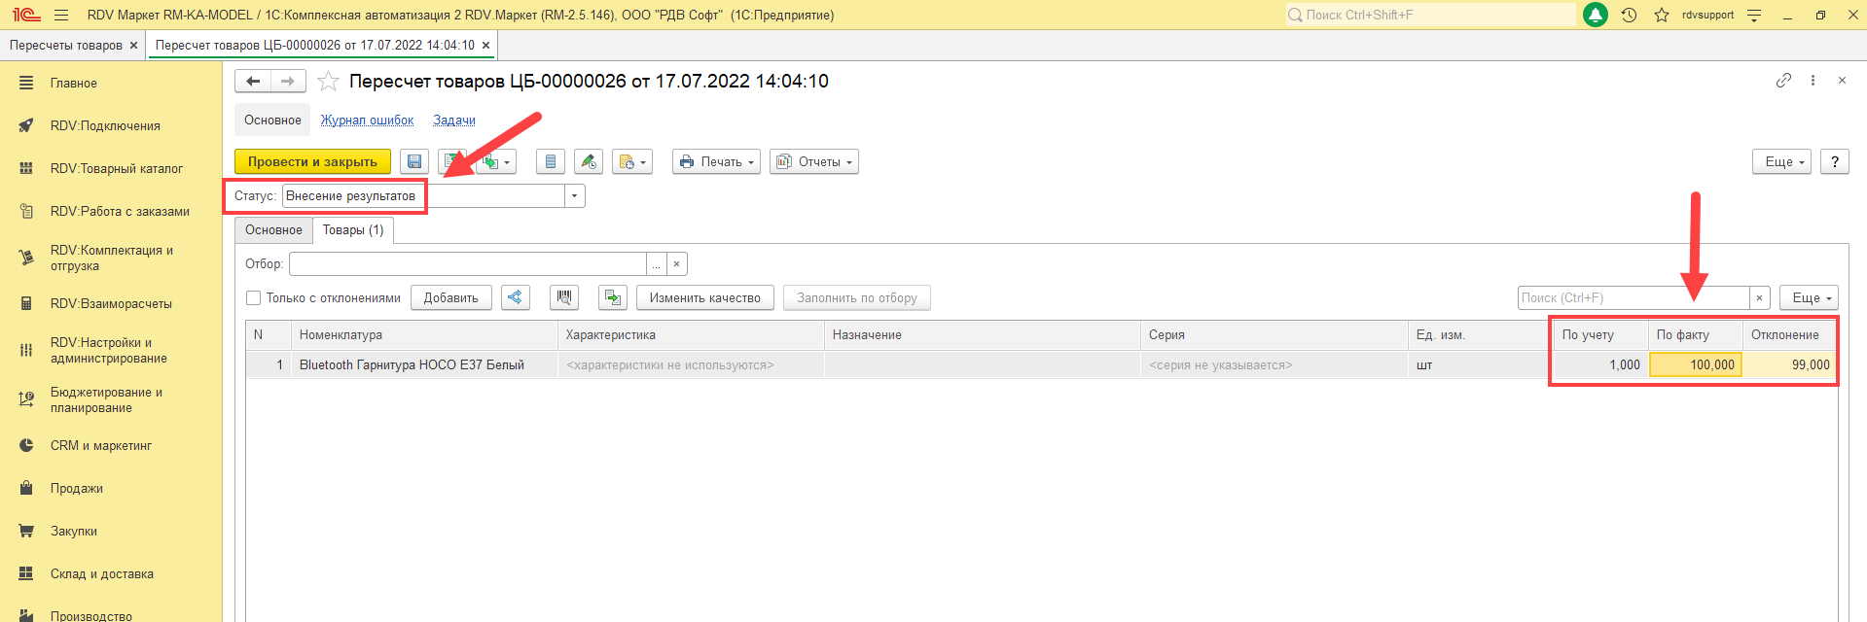
Task: Switch to the Основное inner tab
Action: click(x=273, y=230)
